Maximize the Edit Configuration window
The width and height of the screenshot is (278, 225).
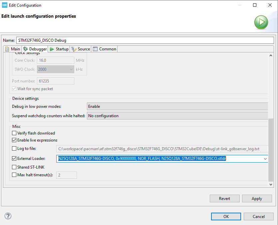point(255,5)
